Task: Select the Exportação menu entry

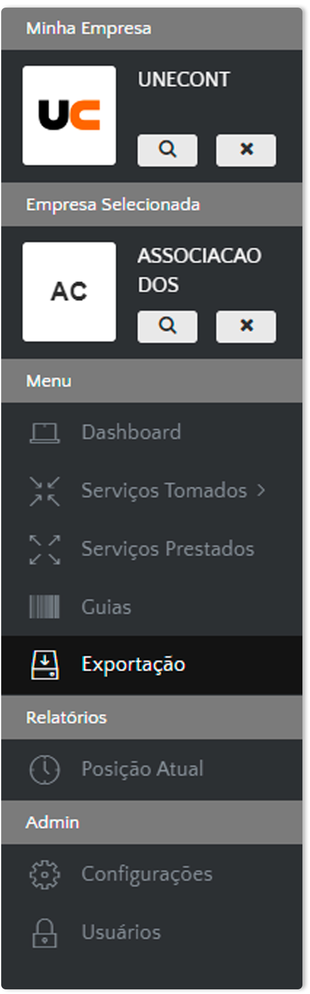Action: pyautogui.click(x=152, y=665)
